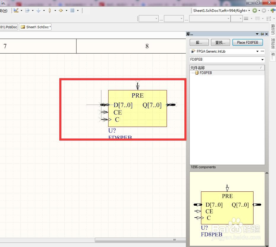The image size is (276, 247).
Task: Open the 库... side tab
Action: 273,56
